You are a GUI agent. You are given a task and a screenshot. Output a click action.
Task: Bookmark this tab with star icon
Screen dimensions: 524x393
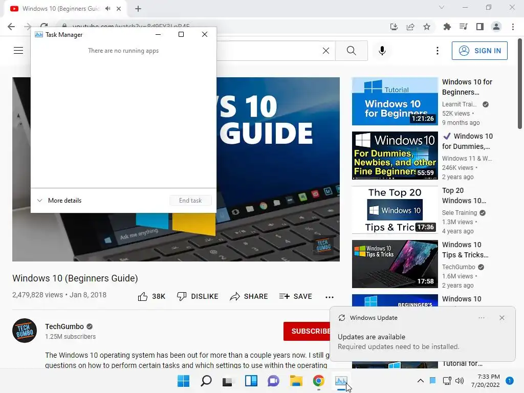(x=427, y=27)
